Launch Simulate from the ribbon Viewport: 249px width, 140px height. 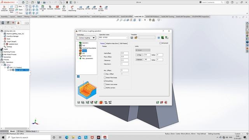(57, 7)
